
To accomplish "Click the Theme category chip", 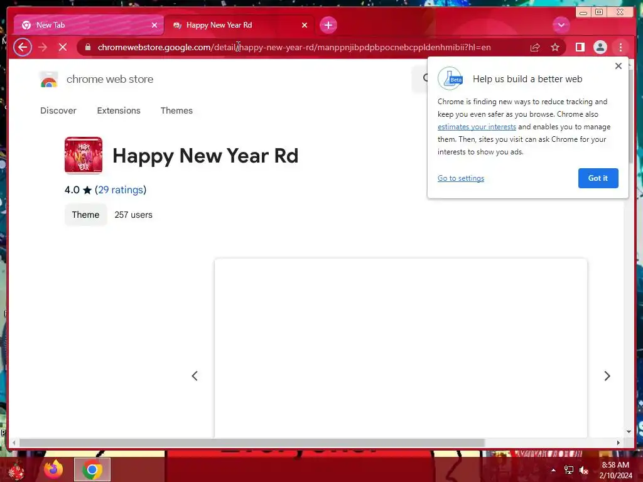I will click(85, 215).
